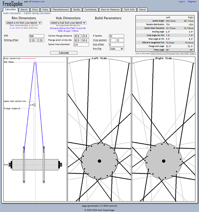Open the triplet lacing calculator link
Image resolution: width=199 pixels, height=212 pixels.
click(37, 13)
